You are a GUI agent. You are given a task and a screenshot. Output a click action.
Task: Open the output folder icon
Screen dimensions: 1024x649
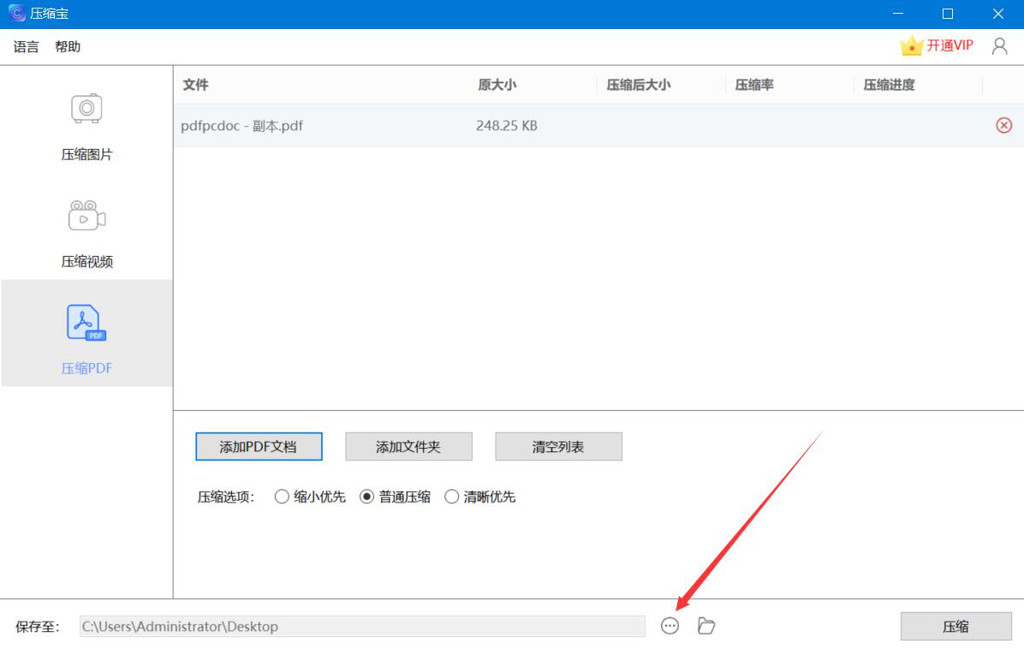click(706, 626)
